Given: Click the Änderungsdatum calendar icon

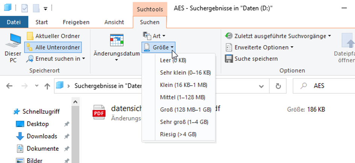Looking at the screenshot, I should pos(116,40).
